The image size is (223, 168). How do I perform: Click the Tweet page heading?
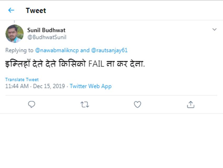click(36, 10)
